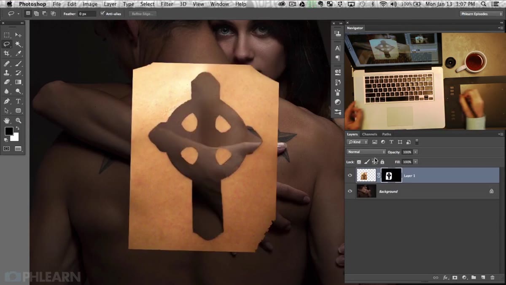Select the Eraser tool
The height and width of the screenshot is (285, 506).
click(x=7, y=82)
